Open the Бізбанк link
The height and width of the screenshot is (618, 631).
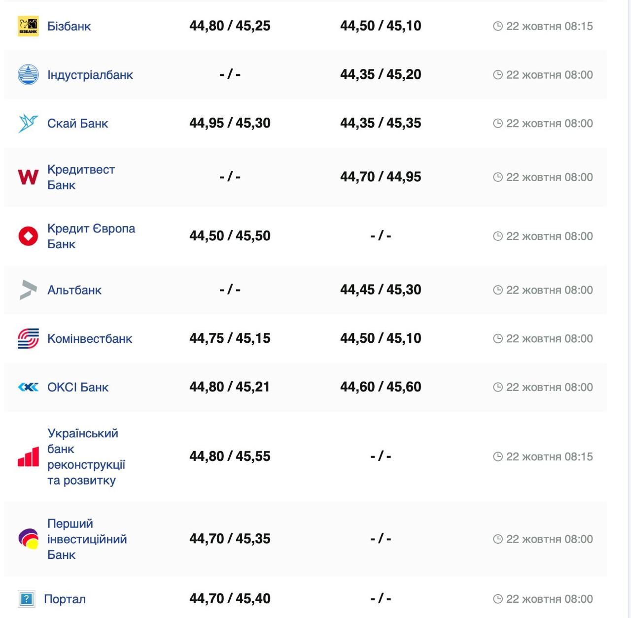(69, 26)
